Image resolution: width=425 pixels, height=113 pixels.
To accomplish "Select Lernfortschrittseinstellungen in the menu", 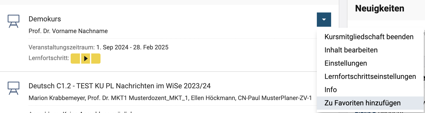I will pyautogui.click(x=370, y=77).
